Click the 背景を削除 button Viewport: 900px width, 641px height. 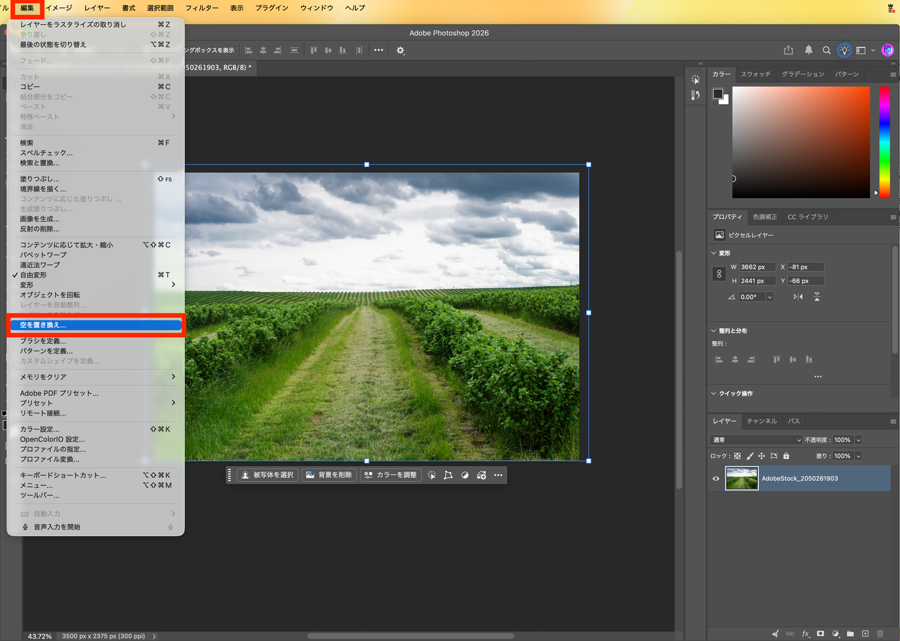[x=329, y=475]
